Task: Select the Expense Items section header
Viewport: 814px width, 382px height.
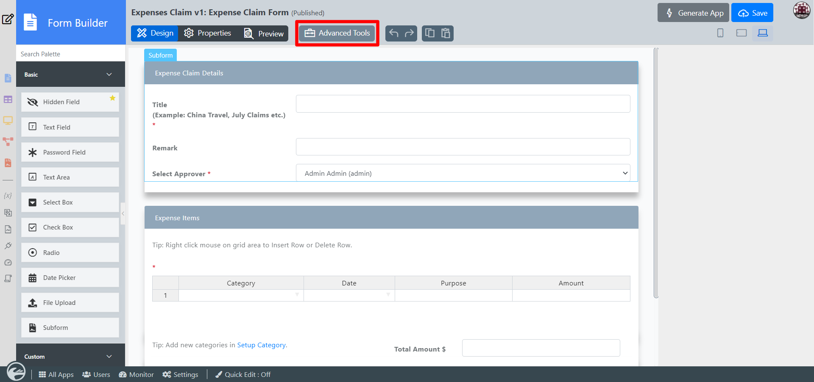Action: (x=391, y=218)
